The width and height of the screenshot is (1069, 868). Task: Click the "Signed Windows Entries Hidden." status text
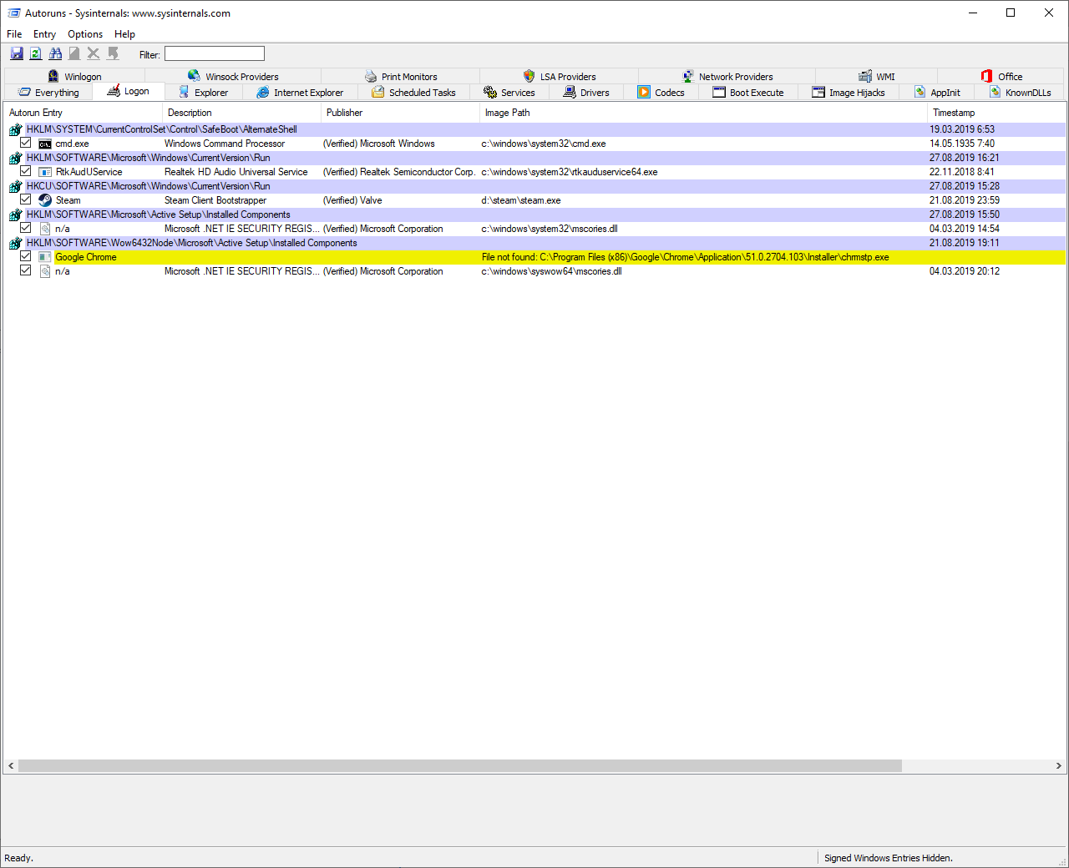889,858
